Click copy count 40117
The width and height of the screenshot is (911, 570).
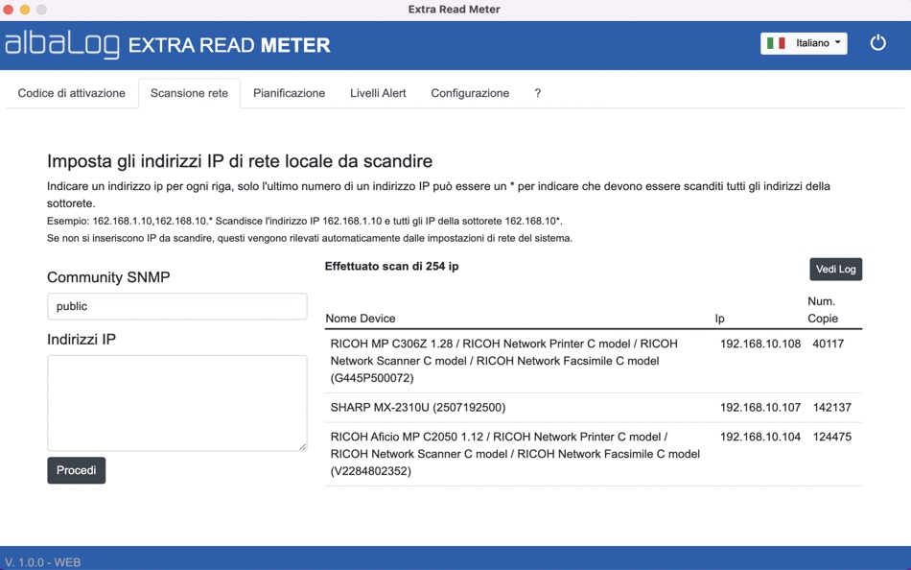click(828, 344)
